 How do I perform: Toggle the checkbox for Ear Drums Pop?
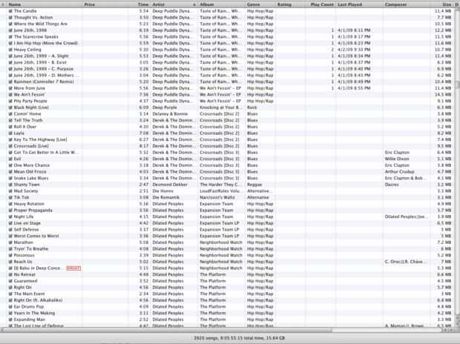10,307
